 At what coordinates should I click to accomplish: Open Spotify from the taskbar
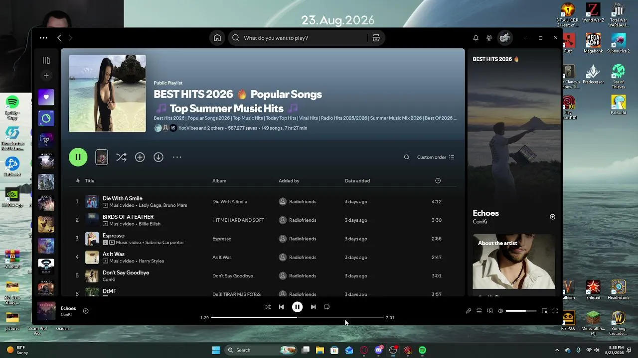422,350
